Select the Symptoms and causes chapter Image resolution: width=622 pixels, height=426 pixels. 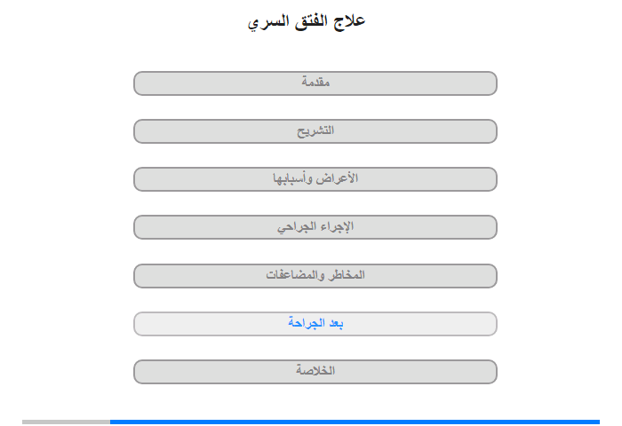pyautogui.click(x=315, y=179)
